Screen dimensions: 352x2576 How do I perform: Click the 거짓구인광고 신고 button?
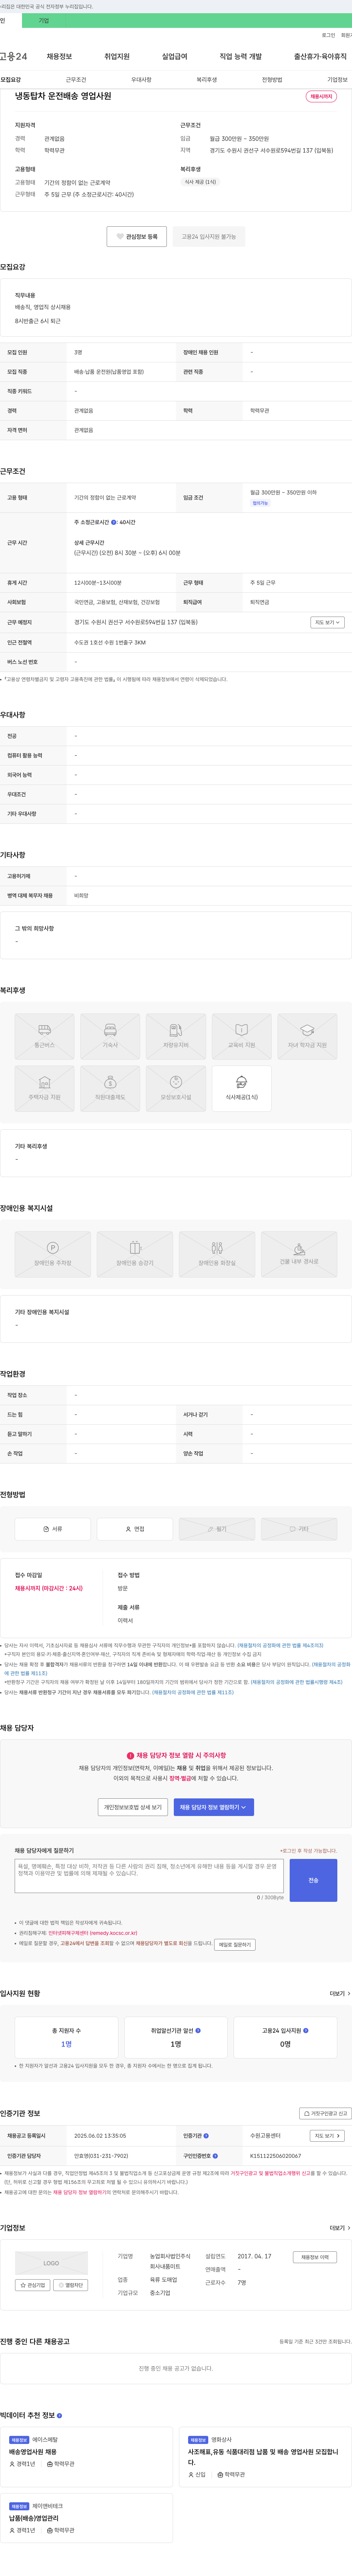[x=326, y=2113]
